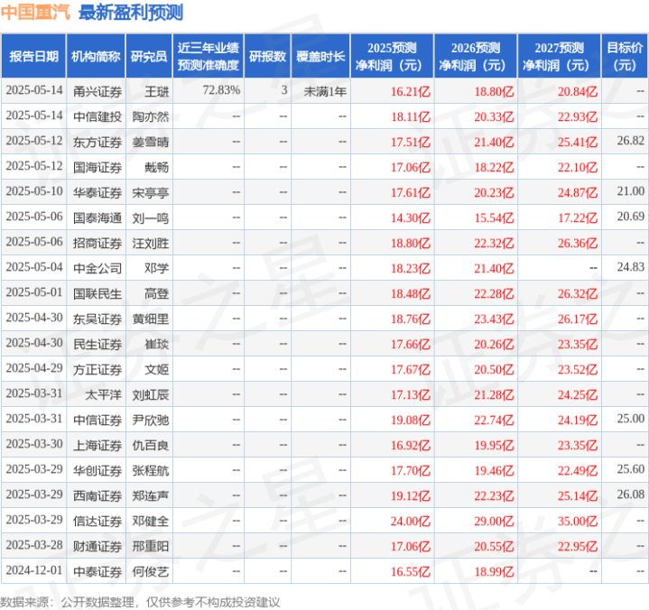Screen dimensions: 649x610
Task: Click target price 25.60
Action: tap(630, 469)
